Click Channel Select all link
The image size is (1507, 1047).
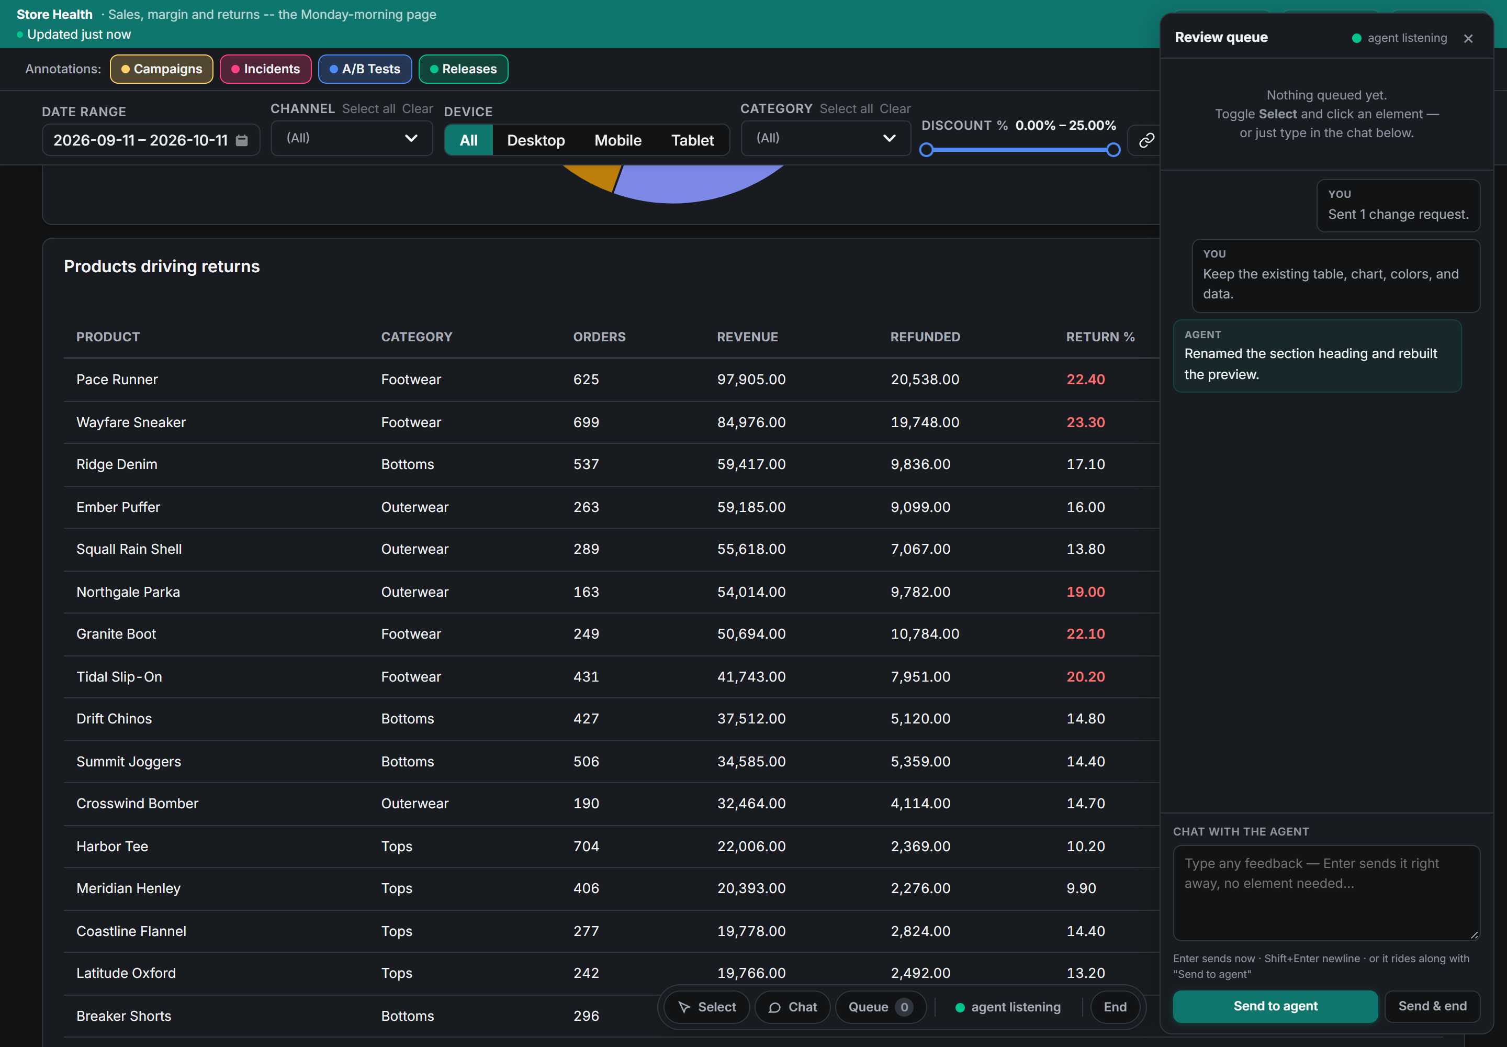(x=368, y=109)
